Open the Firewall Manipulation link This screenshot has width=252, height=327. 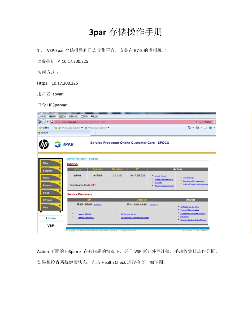tap(190, 210)
